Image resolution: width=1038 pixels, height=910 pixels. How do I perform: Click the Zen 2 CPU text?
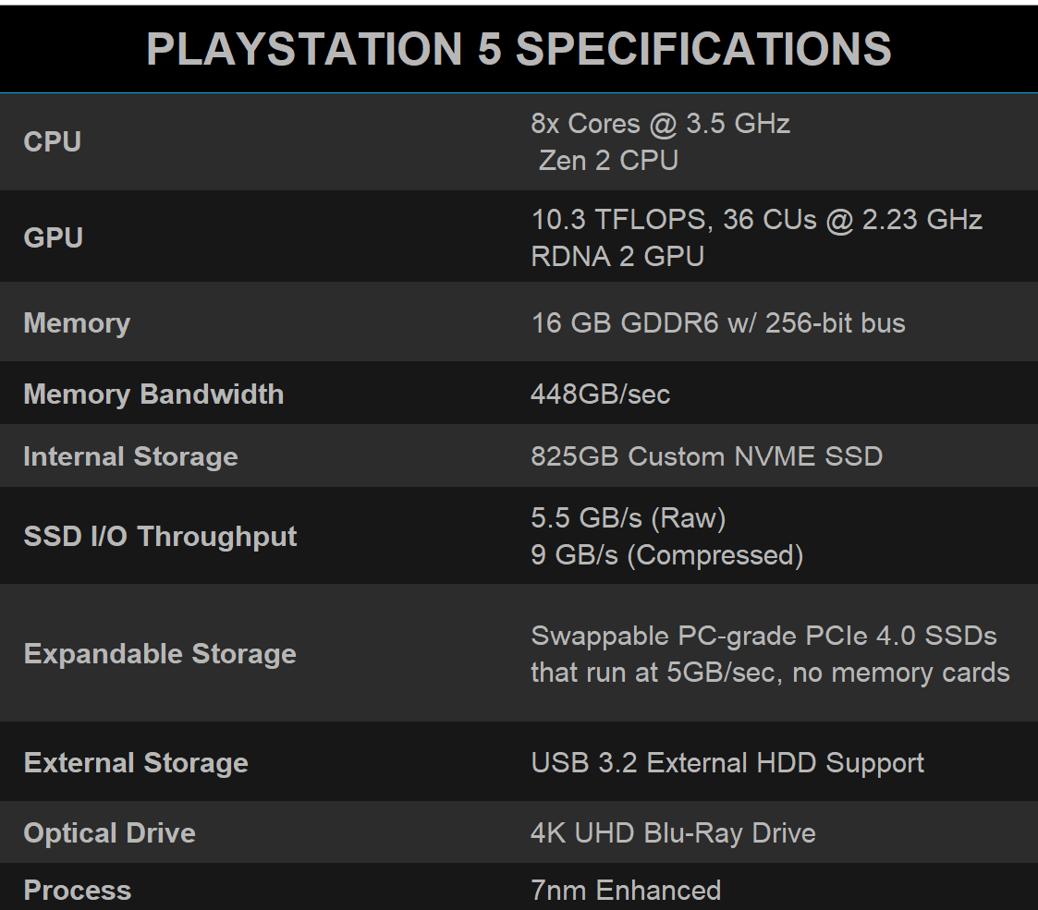pos(608,161)
